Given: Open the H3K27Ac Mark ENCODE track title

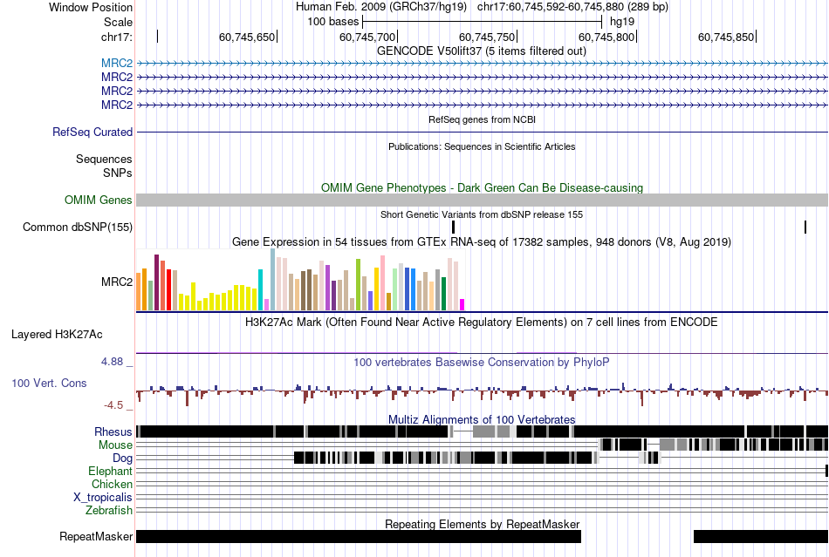Looking at the screenshot, I should 482,323.
